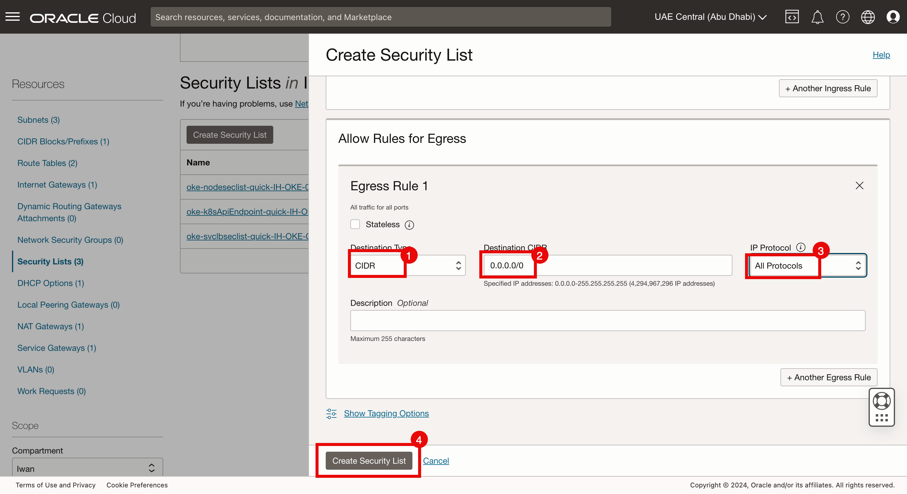Viewport: 907px width, 494px height.
Task: Click the IP Protocol info icon
Action: (801, 247)
